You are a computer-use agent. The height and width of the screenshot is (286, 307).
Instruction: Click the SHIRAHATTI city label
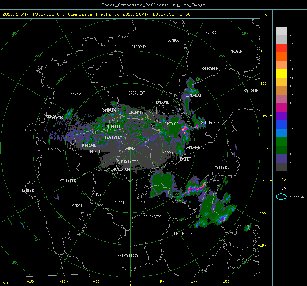click(128, 162)
